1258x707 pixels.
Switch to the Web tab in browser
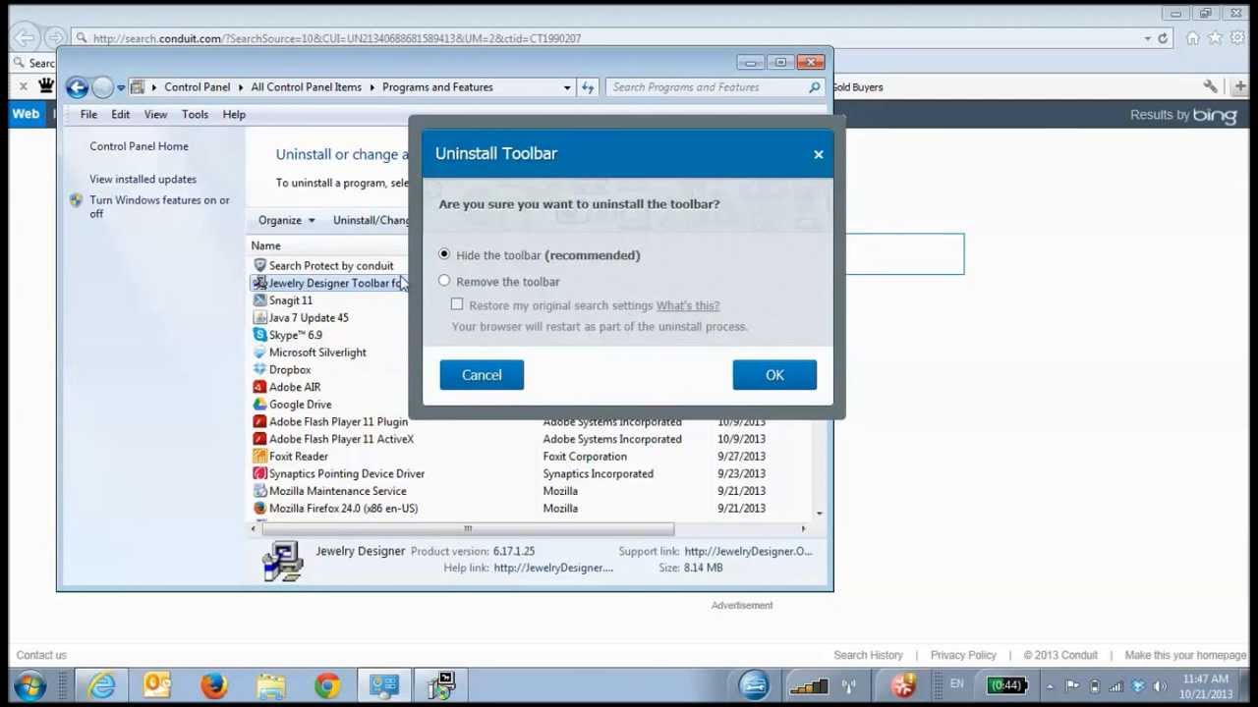[26, 115]
